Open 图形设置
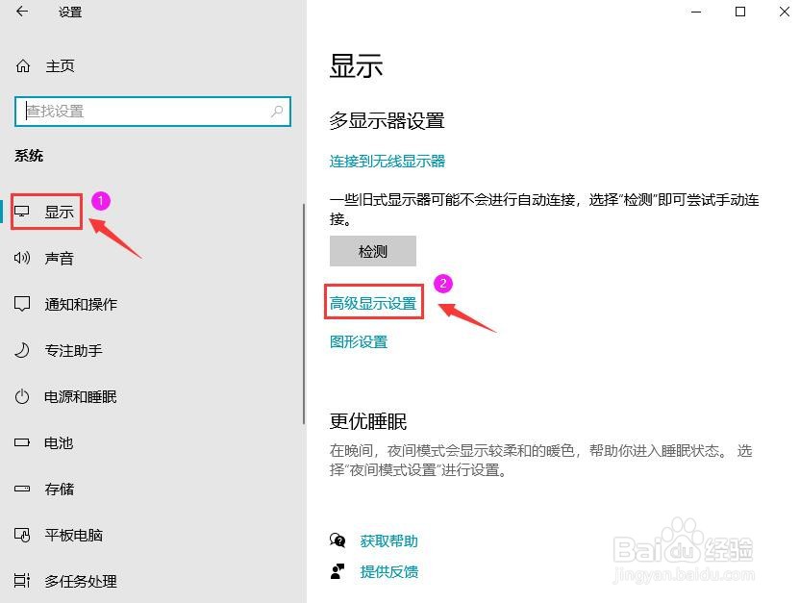The width and height of the screenshot is (800, 603). pyautogui.click(x=358, y=340)
